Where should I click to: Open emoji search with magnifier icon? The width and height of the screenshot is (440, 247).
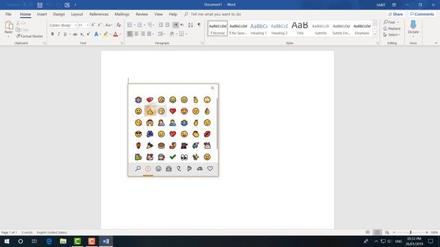tap(137, 169)
